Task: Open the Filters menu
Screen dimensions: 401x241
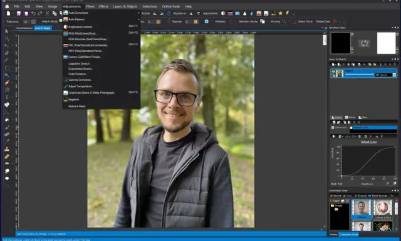Action: [x=90, y=6]
